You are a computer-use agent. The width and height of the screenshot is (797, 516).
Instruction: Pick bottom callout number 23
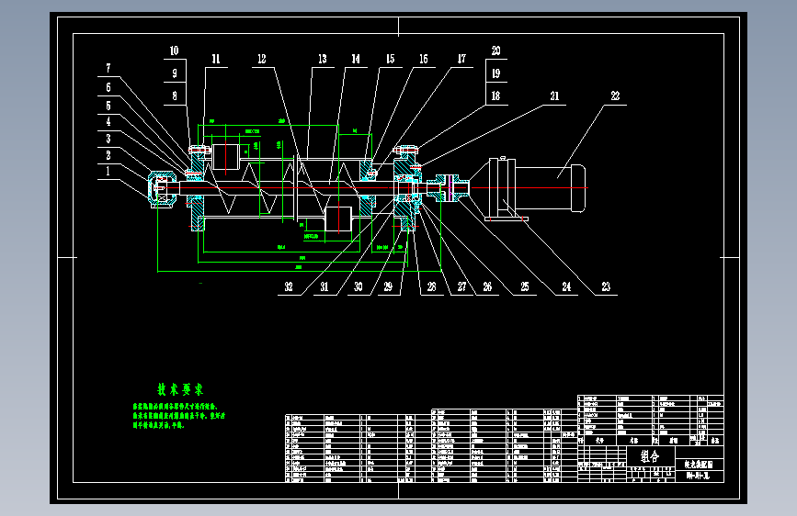606,287
